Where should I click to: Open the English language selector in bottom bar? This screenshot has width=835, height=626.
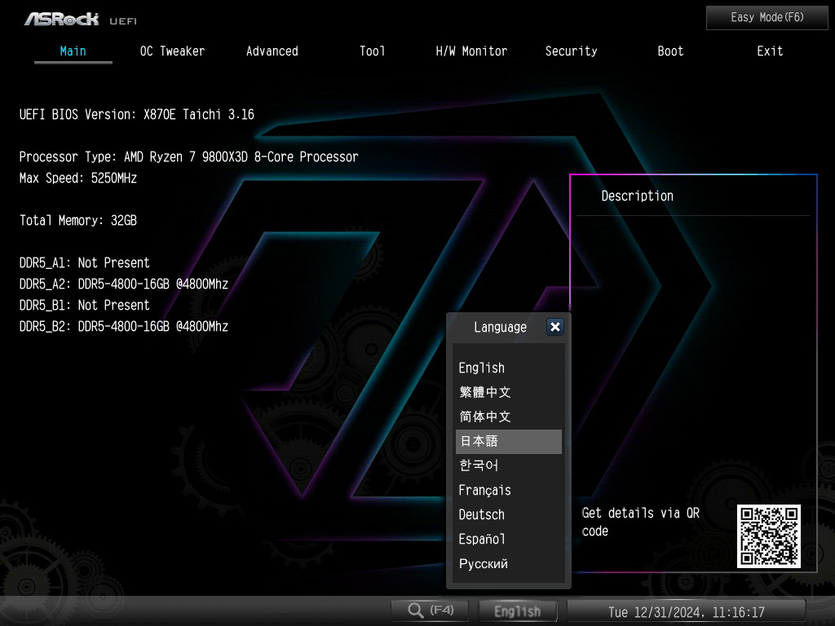pyautogui.click(x=518, y=611)
